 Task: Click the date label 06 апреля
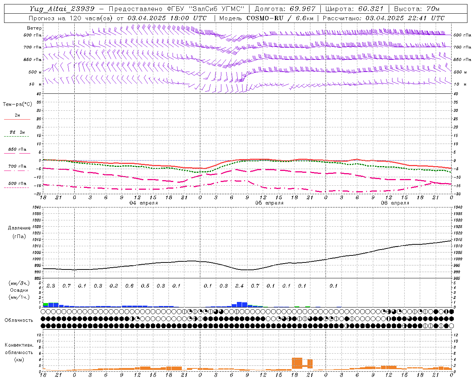pyautogui.click(x=395, y=203)
